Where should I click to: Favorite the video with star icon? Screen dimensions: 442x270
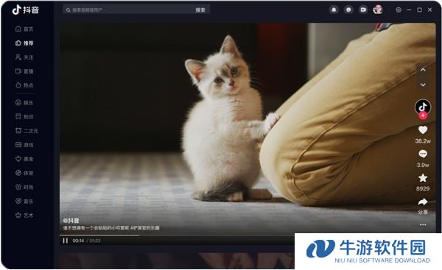coord(423,177)
